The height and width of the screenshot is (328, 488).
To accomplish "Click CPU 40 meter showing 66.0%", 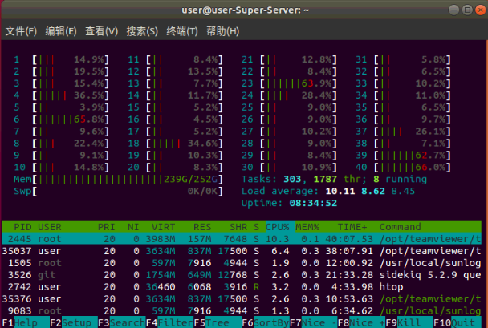I will point(404,168).
